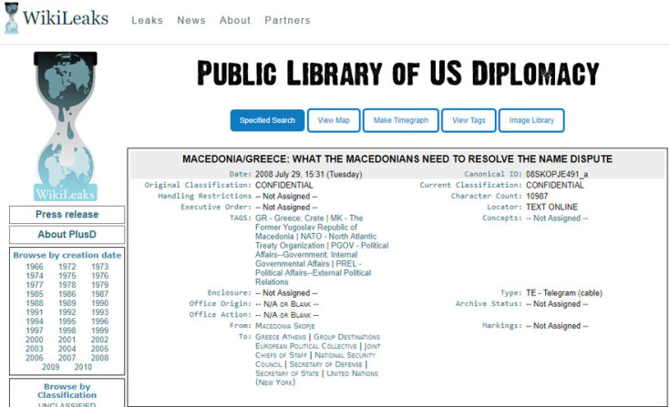Click the View Tags button
The width and height of the screenshot is (669, 407).
[468, 120]
